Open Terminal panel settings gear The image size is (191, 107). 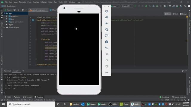[183, 71]
